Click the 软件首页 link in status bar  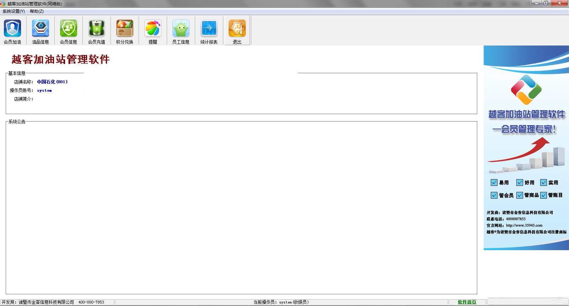(467, 302)
